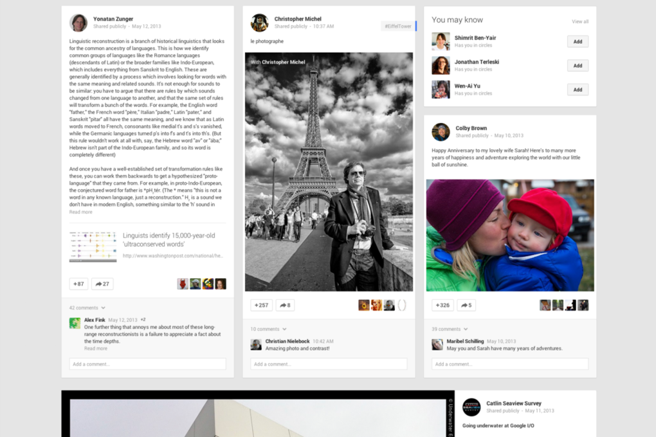Toggle +1 on Colby Brown's anniversary post

click(442, 305)
